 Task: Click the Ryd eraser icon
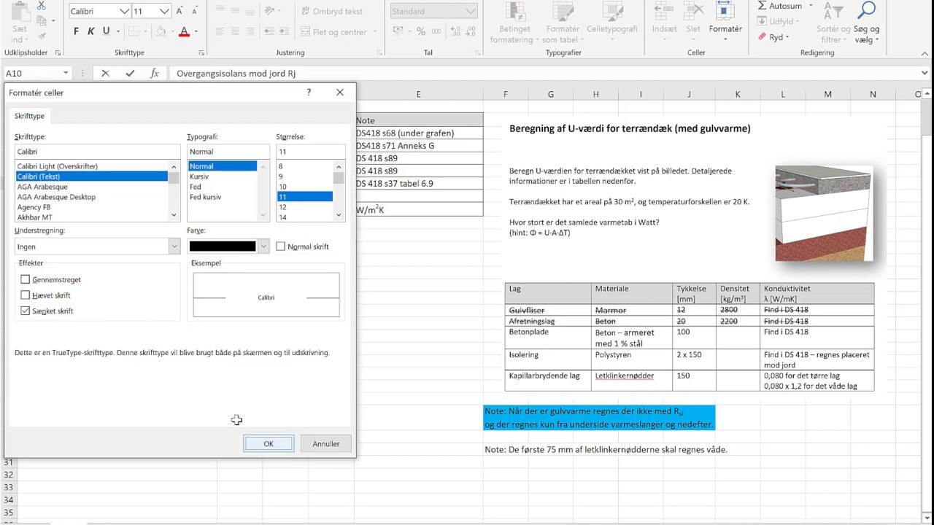pos(762,36)
